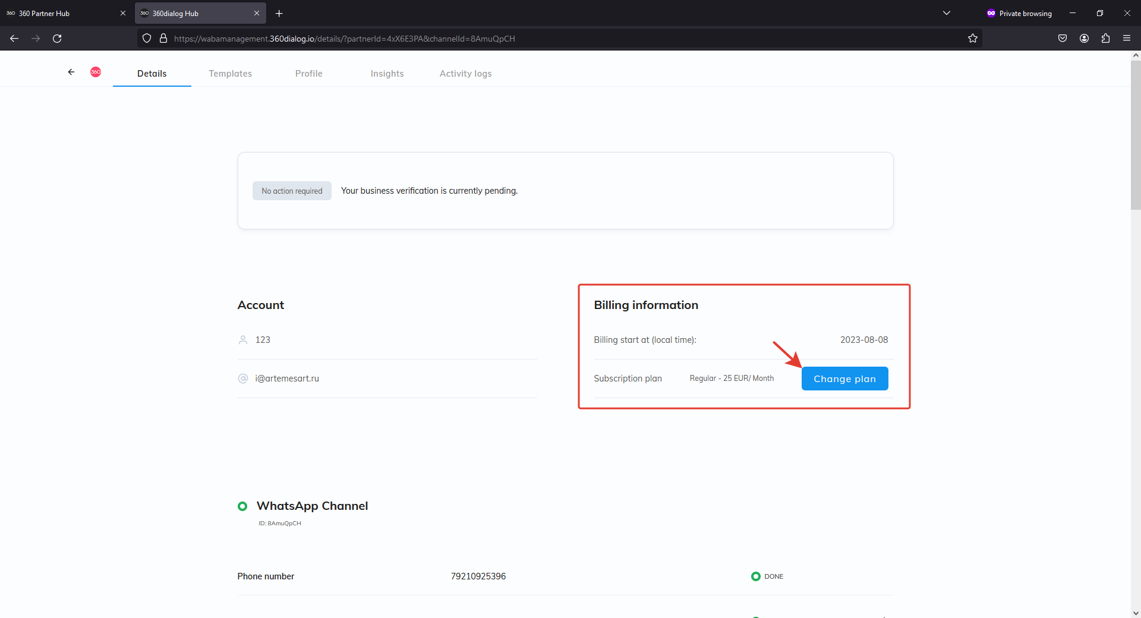Click email i@artemesart.ru
The height and width of the screenshot is (618, 1141).
coord(287,379)
